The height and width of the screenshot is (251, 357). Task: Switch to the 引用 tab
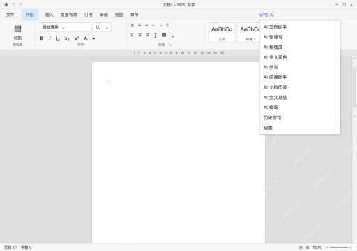pos(89,15)
